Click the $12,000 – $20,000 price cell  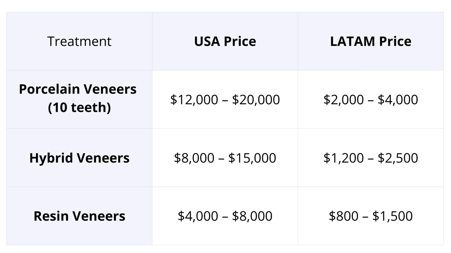(225, 100)
